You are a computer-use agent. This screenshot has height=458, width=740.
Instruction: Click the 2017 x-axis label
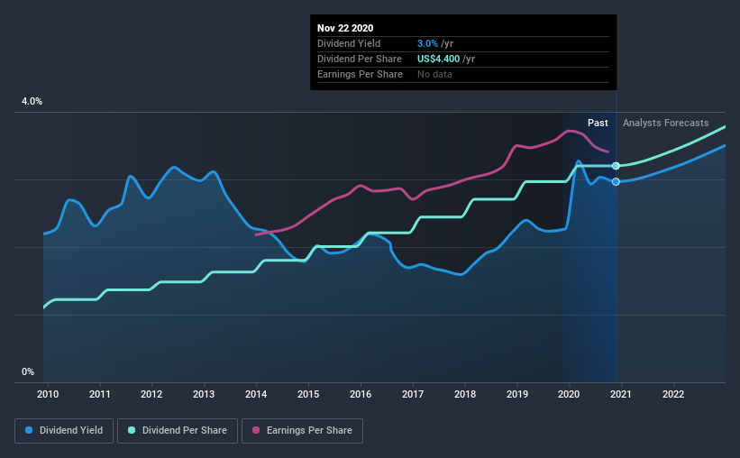[413, 394]
